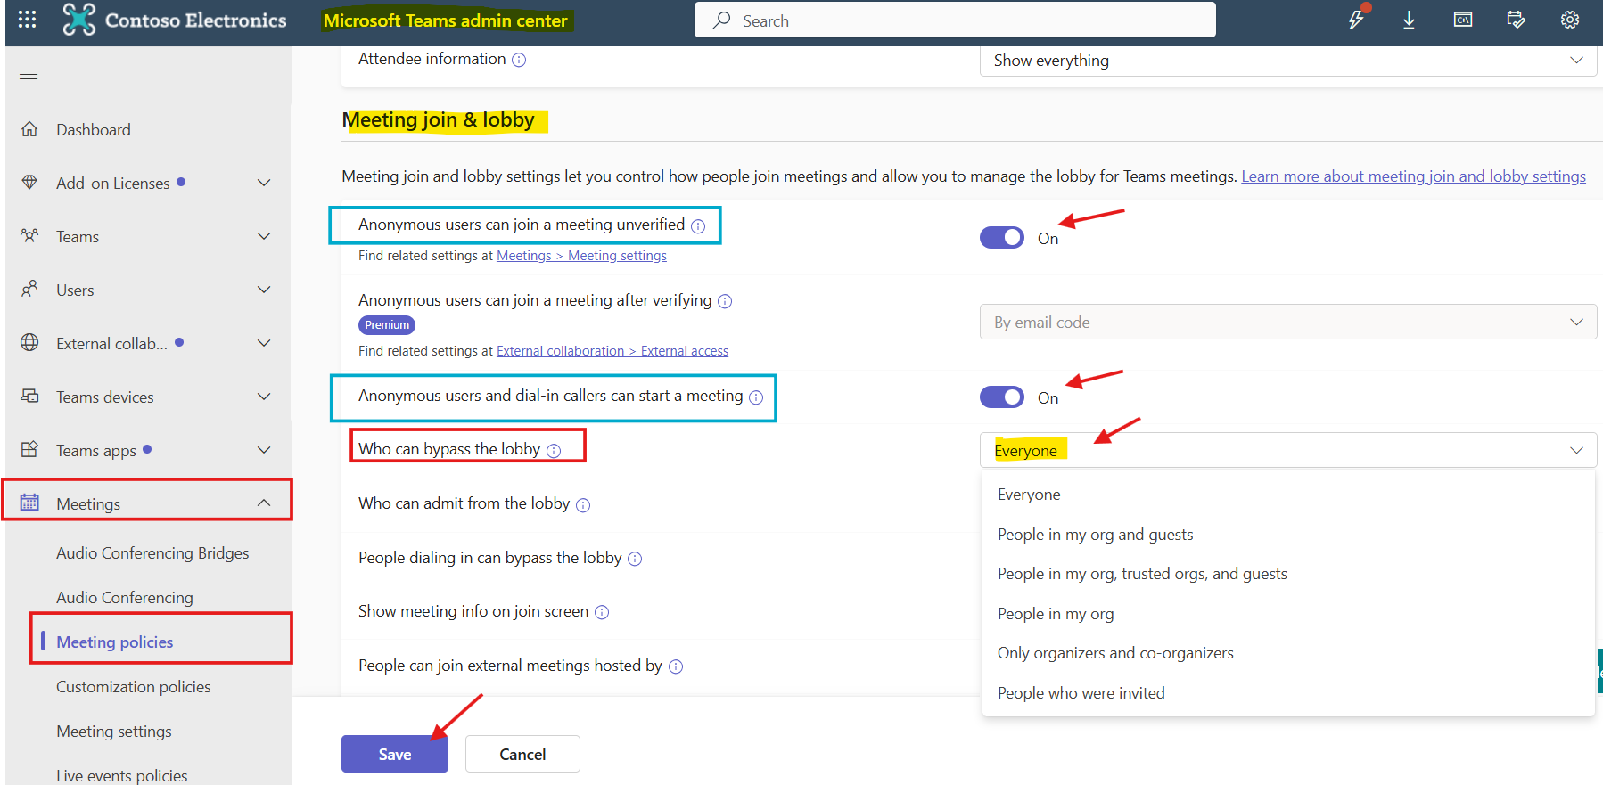Open Live events policies page

(x=122, y=775)
